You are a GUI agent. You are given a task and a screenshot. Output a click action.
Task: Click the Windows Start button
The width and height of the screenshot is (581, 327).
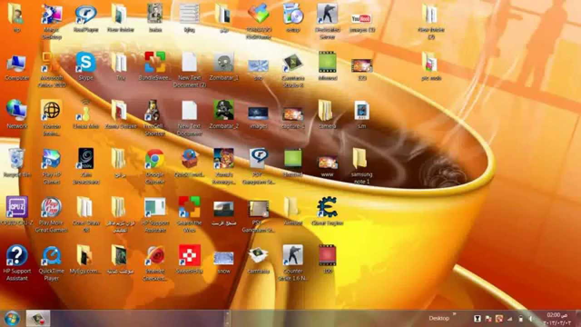pyautogui.click(x=12, y=318)
